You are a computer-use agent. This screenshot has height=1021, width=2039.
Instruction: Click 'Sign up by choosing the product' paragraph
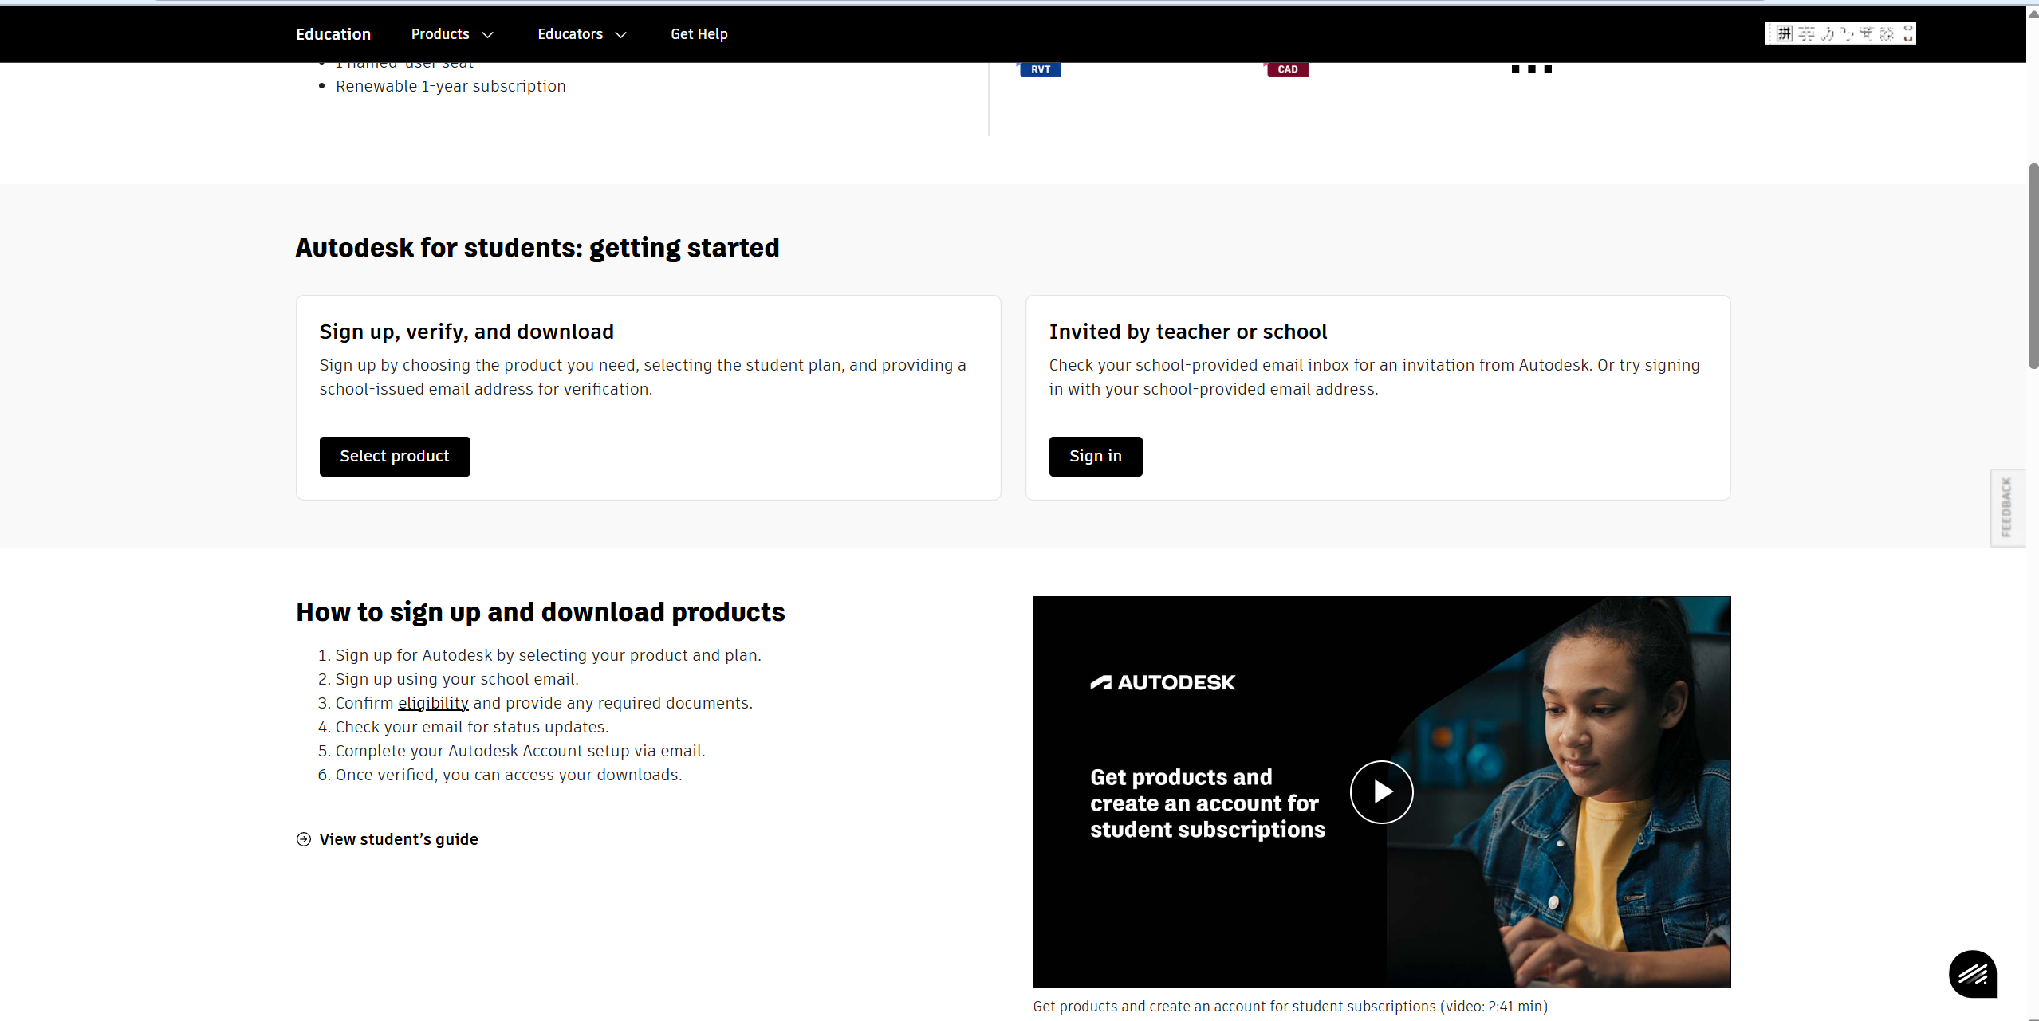643,377
